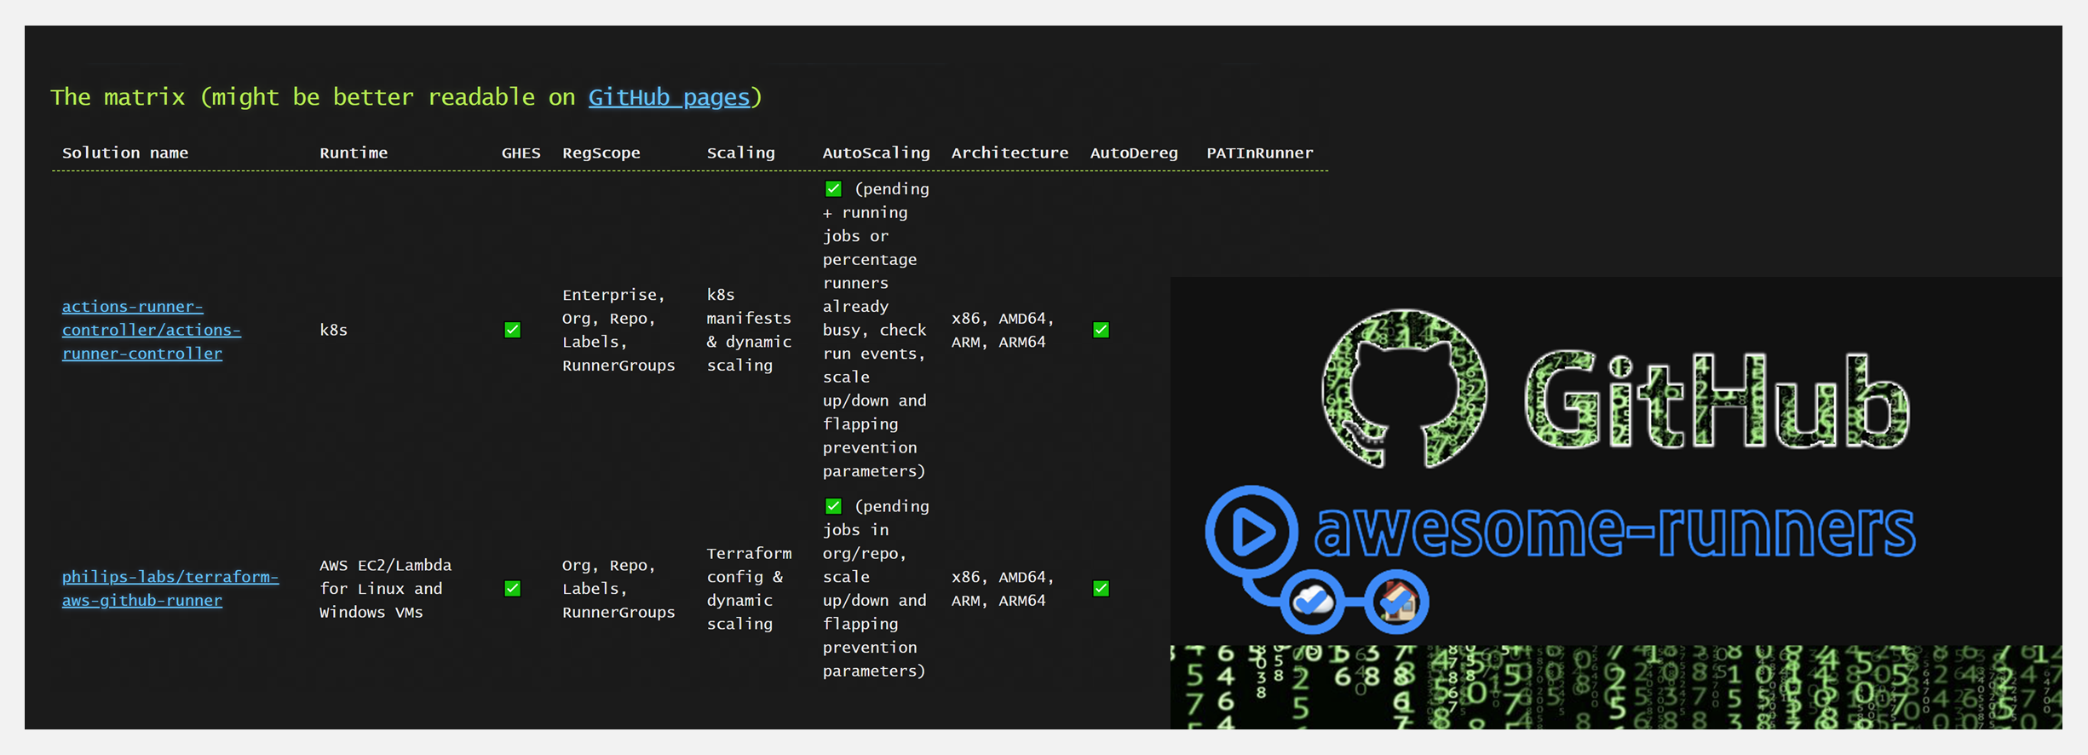Screen dimensions: 2088x755
Task: Click the 'GHES' column header
Action: (x=521, y=153)
